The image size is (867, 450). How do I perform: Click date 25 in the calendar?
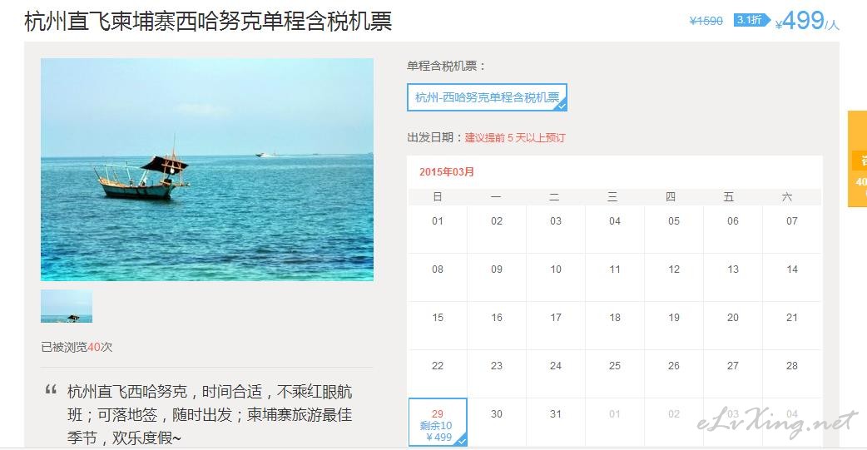click(x=615, y=373)
